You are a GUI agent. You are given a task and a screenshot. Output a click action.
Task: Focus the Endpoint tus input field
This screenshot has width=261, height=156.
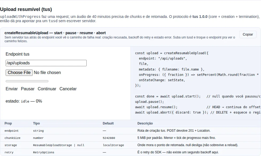point(46,63)
